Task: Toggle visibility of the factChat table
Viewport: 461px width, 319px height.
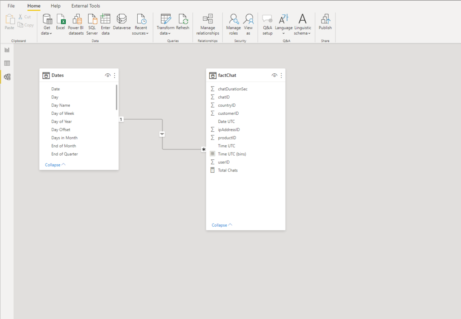Action: [x=274, y=76]
